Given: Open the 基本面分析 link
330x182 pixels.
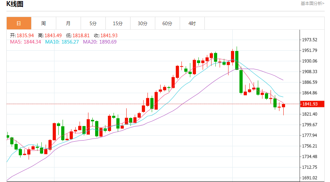Looking at the screenshot, I should pyautogui.click(x=312, y=4).
